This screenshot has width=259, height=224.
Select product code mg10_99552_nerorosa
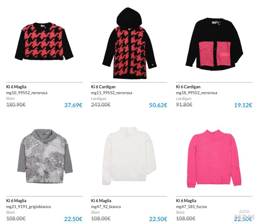point(27,93)
